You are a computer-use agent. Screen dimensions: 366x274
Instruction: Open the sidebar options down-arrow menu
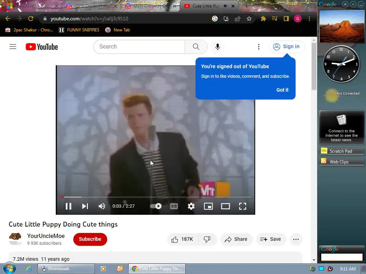pos(353,4)
